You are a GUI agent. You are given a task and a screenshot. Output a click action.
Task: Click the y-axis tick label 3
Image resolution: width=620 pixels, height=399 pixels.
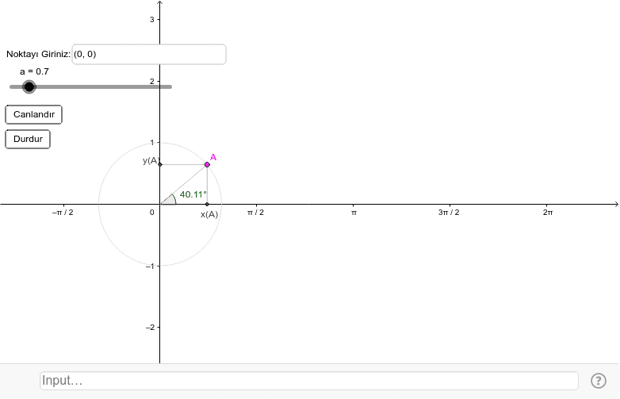[x=152, y=19]
